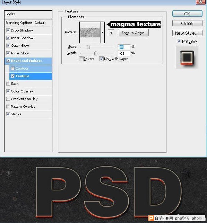Enable the Contour checkbox
The image size is (207, 223).
(x=13, y=69)
